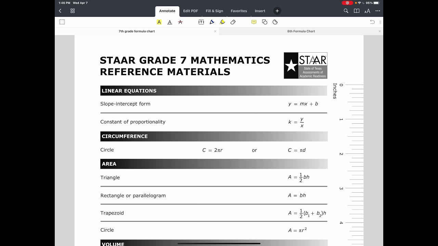This screenshot has height=246, width=438.
Task: Click the STAAR logo image
Action: 306,66
